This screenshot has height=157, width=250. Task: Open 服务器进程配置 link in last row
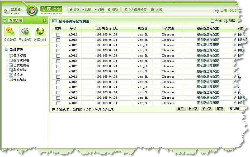pyautogui.click(x=208, y=103)
